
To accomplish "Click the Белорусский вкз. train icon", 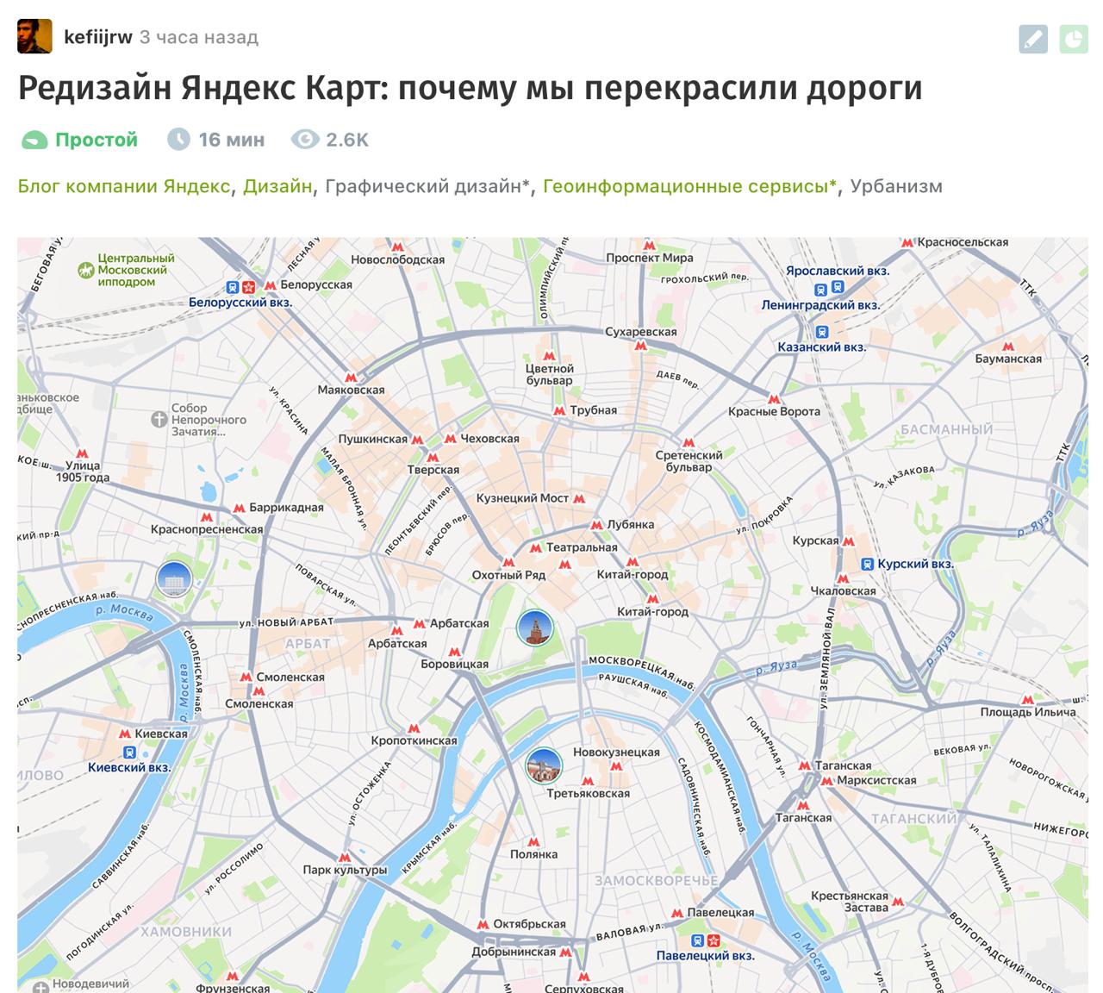I will click(x=233, y=286).
